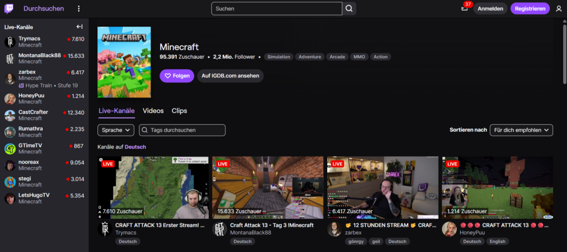The height and width of the screenshot is (252, 567).
Task: Open the Für dich empfohlen sort dropdown
Action: coord(521,130)
